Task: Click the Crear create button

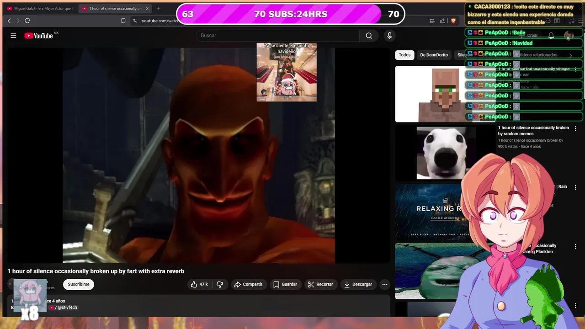Action: coord(529,36)
